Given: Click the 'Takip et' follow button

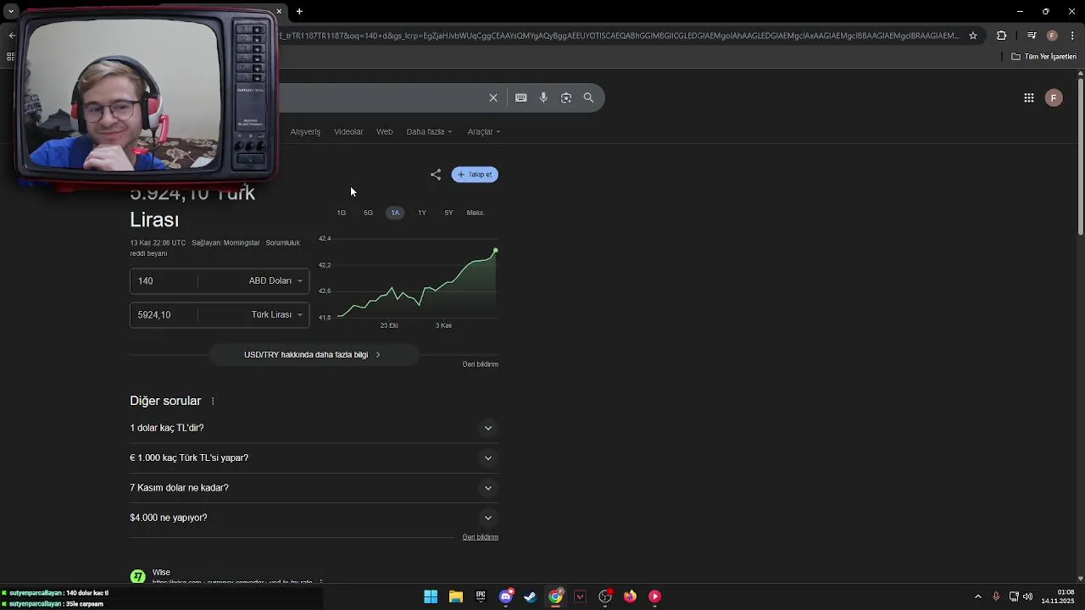Looking at the screenshot, I should click(x=475, y=175).
